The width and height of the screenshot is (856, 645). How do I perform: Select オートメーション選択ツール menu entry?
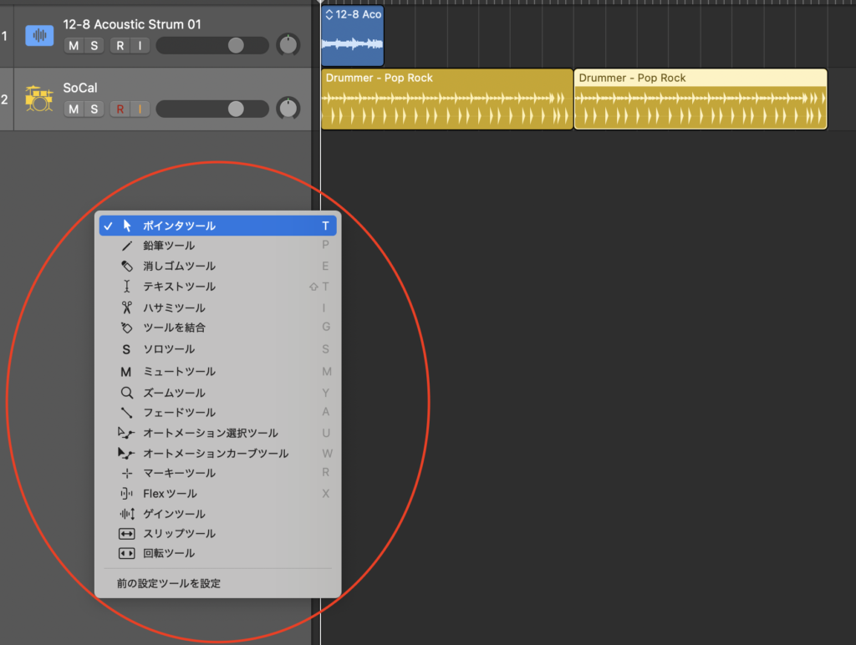[210, 433]
